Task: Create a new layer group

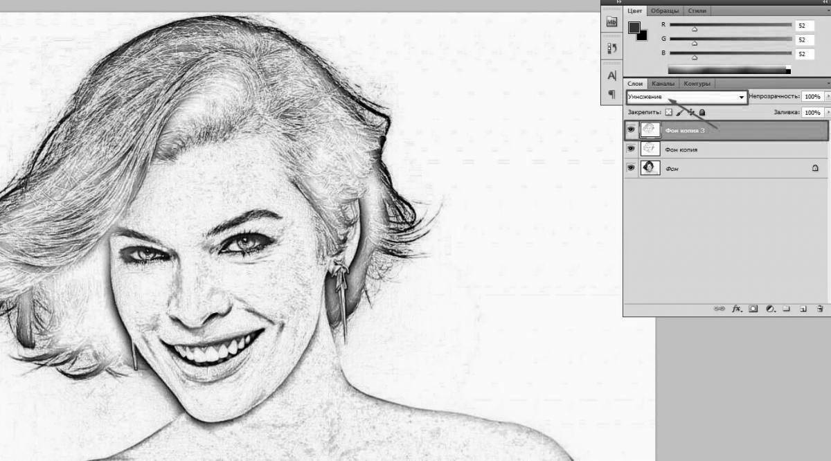Action: coord(786,309)
